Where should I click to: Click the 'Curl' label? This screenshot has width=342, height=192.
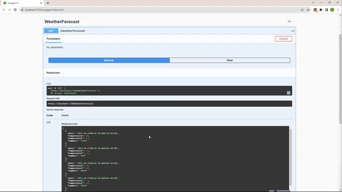[x=49, y=84]
